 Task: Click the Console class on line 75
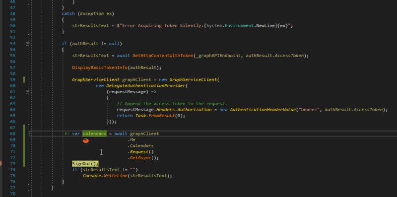click(x=92, y=176)
